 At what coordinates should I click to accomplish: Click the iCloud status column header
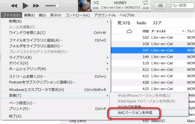(x=129, y=31)
